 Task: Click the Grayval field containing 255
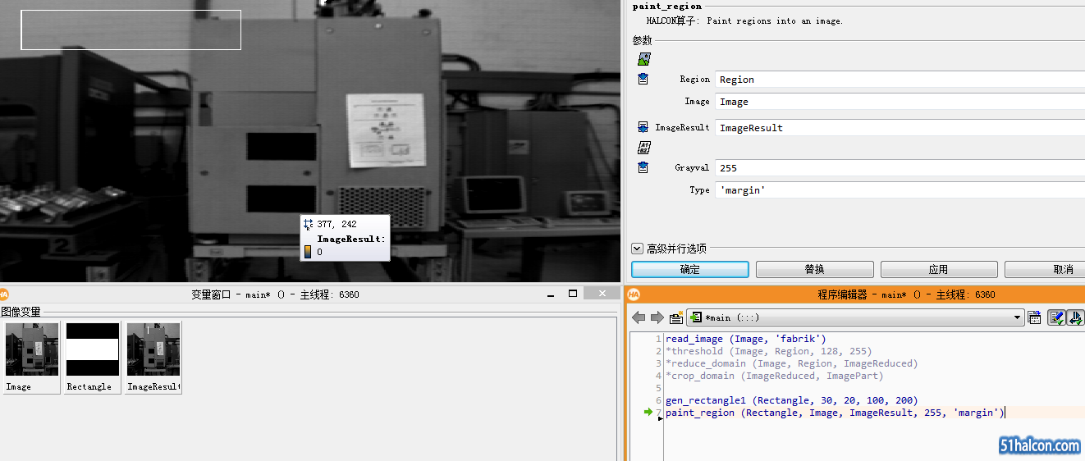coord(900,167)
